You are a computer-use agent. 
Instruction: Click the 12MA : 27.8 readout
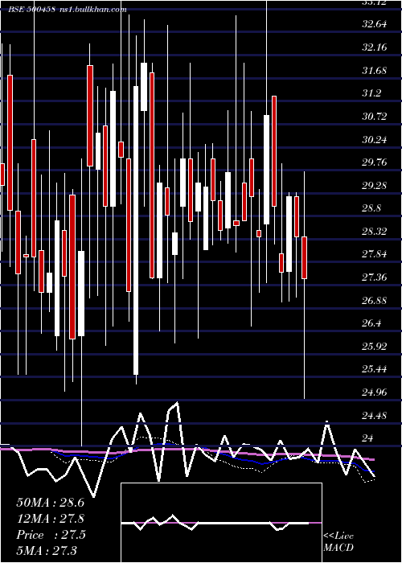tap(50, 519)
